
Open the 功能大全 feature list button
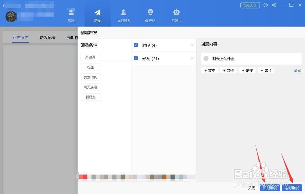pyautogui.click(x=250, y=5)
